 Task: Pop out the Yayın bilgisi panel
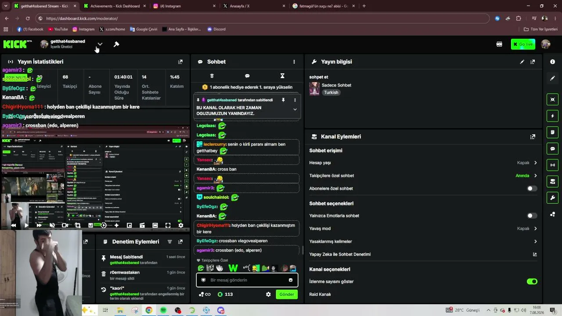click(533, 62)
